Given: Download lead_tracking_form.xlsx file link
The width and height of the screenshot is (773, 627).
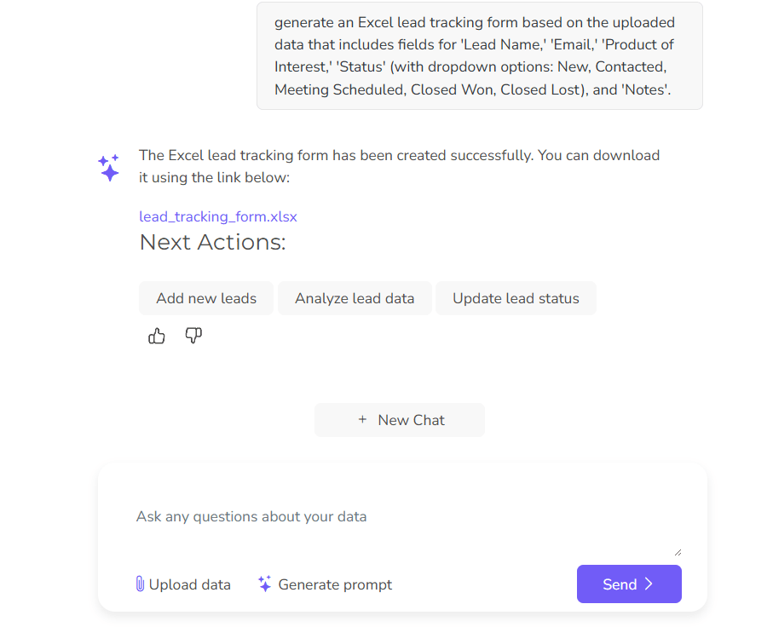Looking at the screenshot, I should [218, 216].
